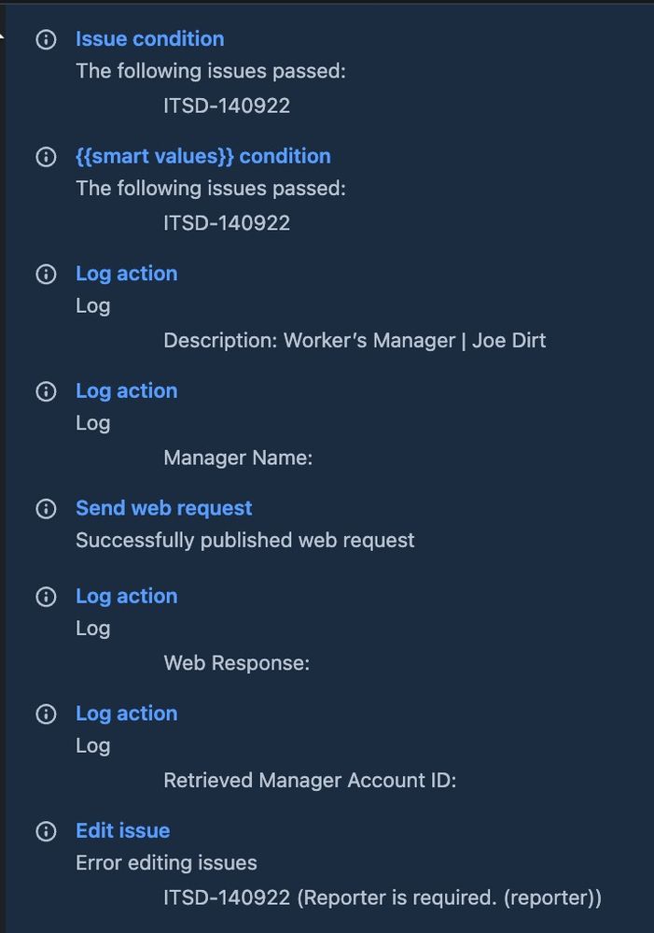Click info icon next to Web Response log action

(46, 597)
